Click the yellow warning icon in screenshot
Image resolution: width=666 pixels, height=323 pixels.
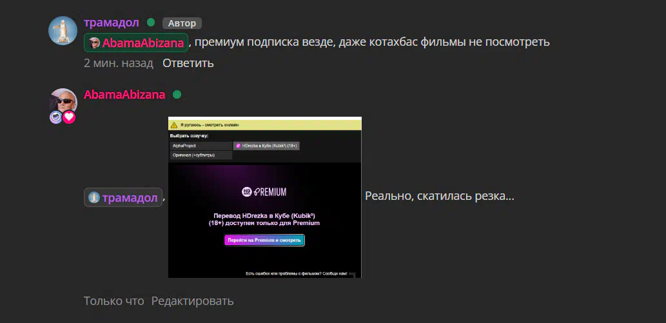(x=174, y=124)
